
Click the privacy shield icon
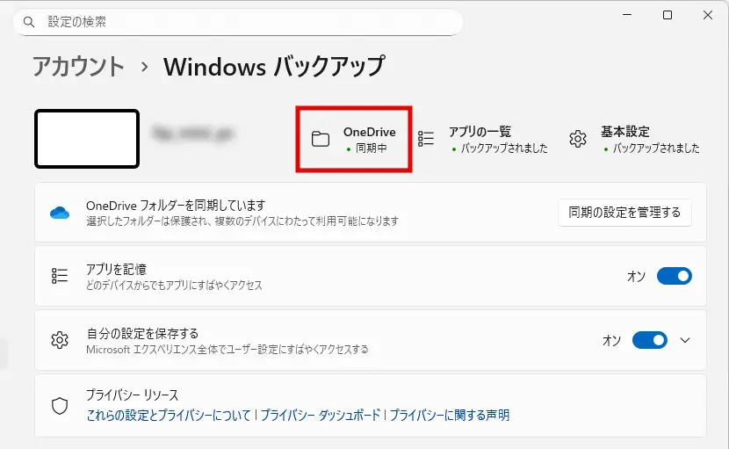point(60,406)
